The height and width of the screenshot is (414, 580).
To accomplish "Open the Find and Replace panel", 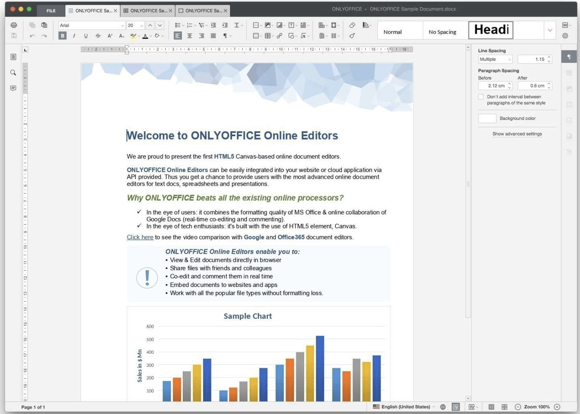I will click(x=13, y=73).
